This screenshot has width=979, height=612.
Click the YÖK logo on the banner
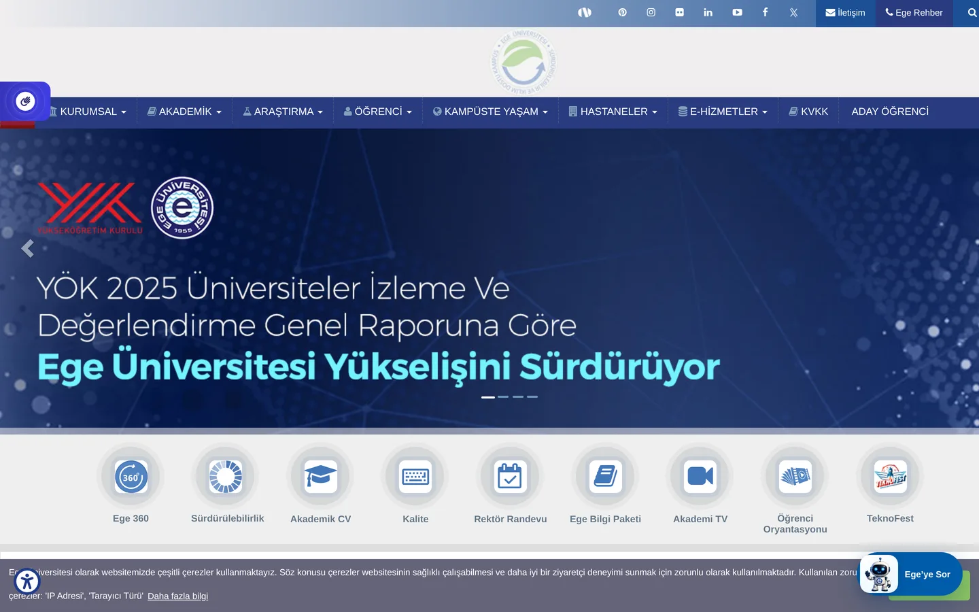90,208
